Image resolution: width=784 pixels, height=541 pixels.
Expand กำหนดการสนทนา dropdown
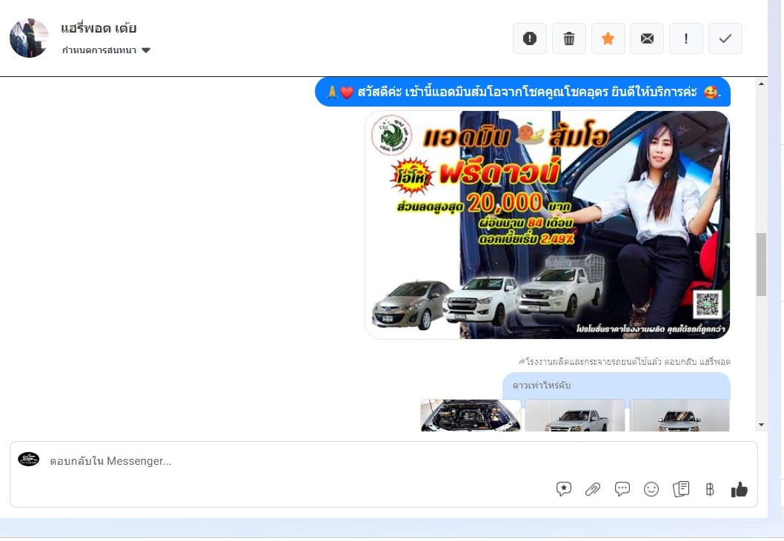pos(106,50)
